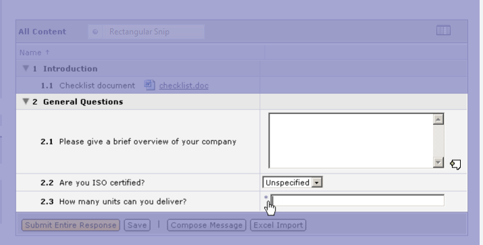Click the radio dot beside Rectangular Snip

point(95,32)
